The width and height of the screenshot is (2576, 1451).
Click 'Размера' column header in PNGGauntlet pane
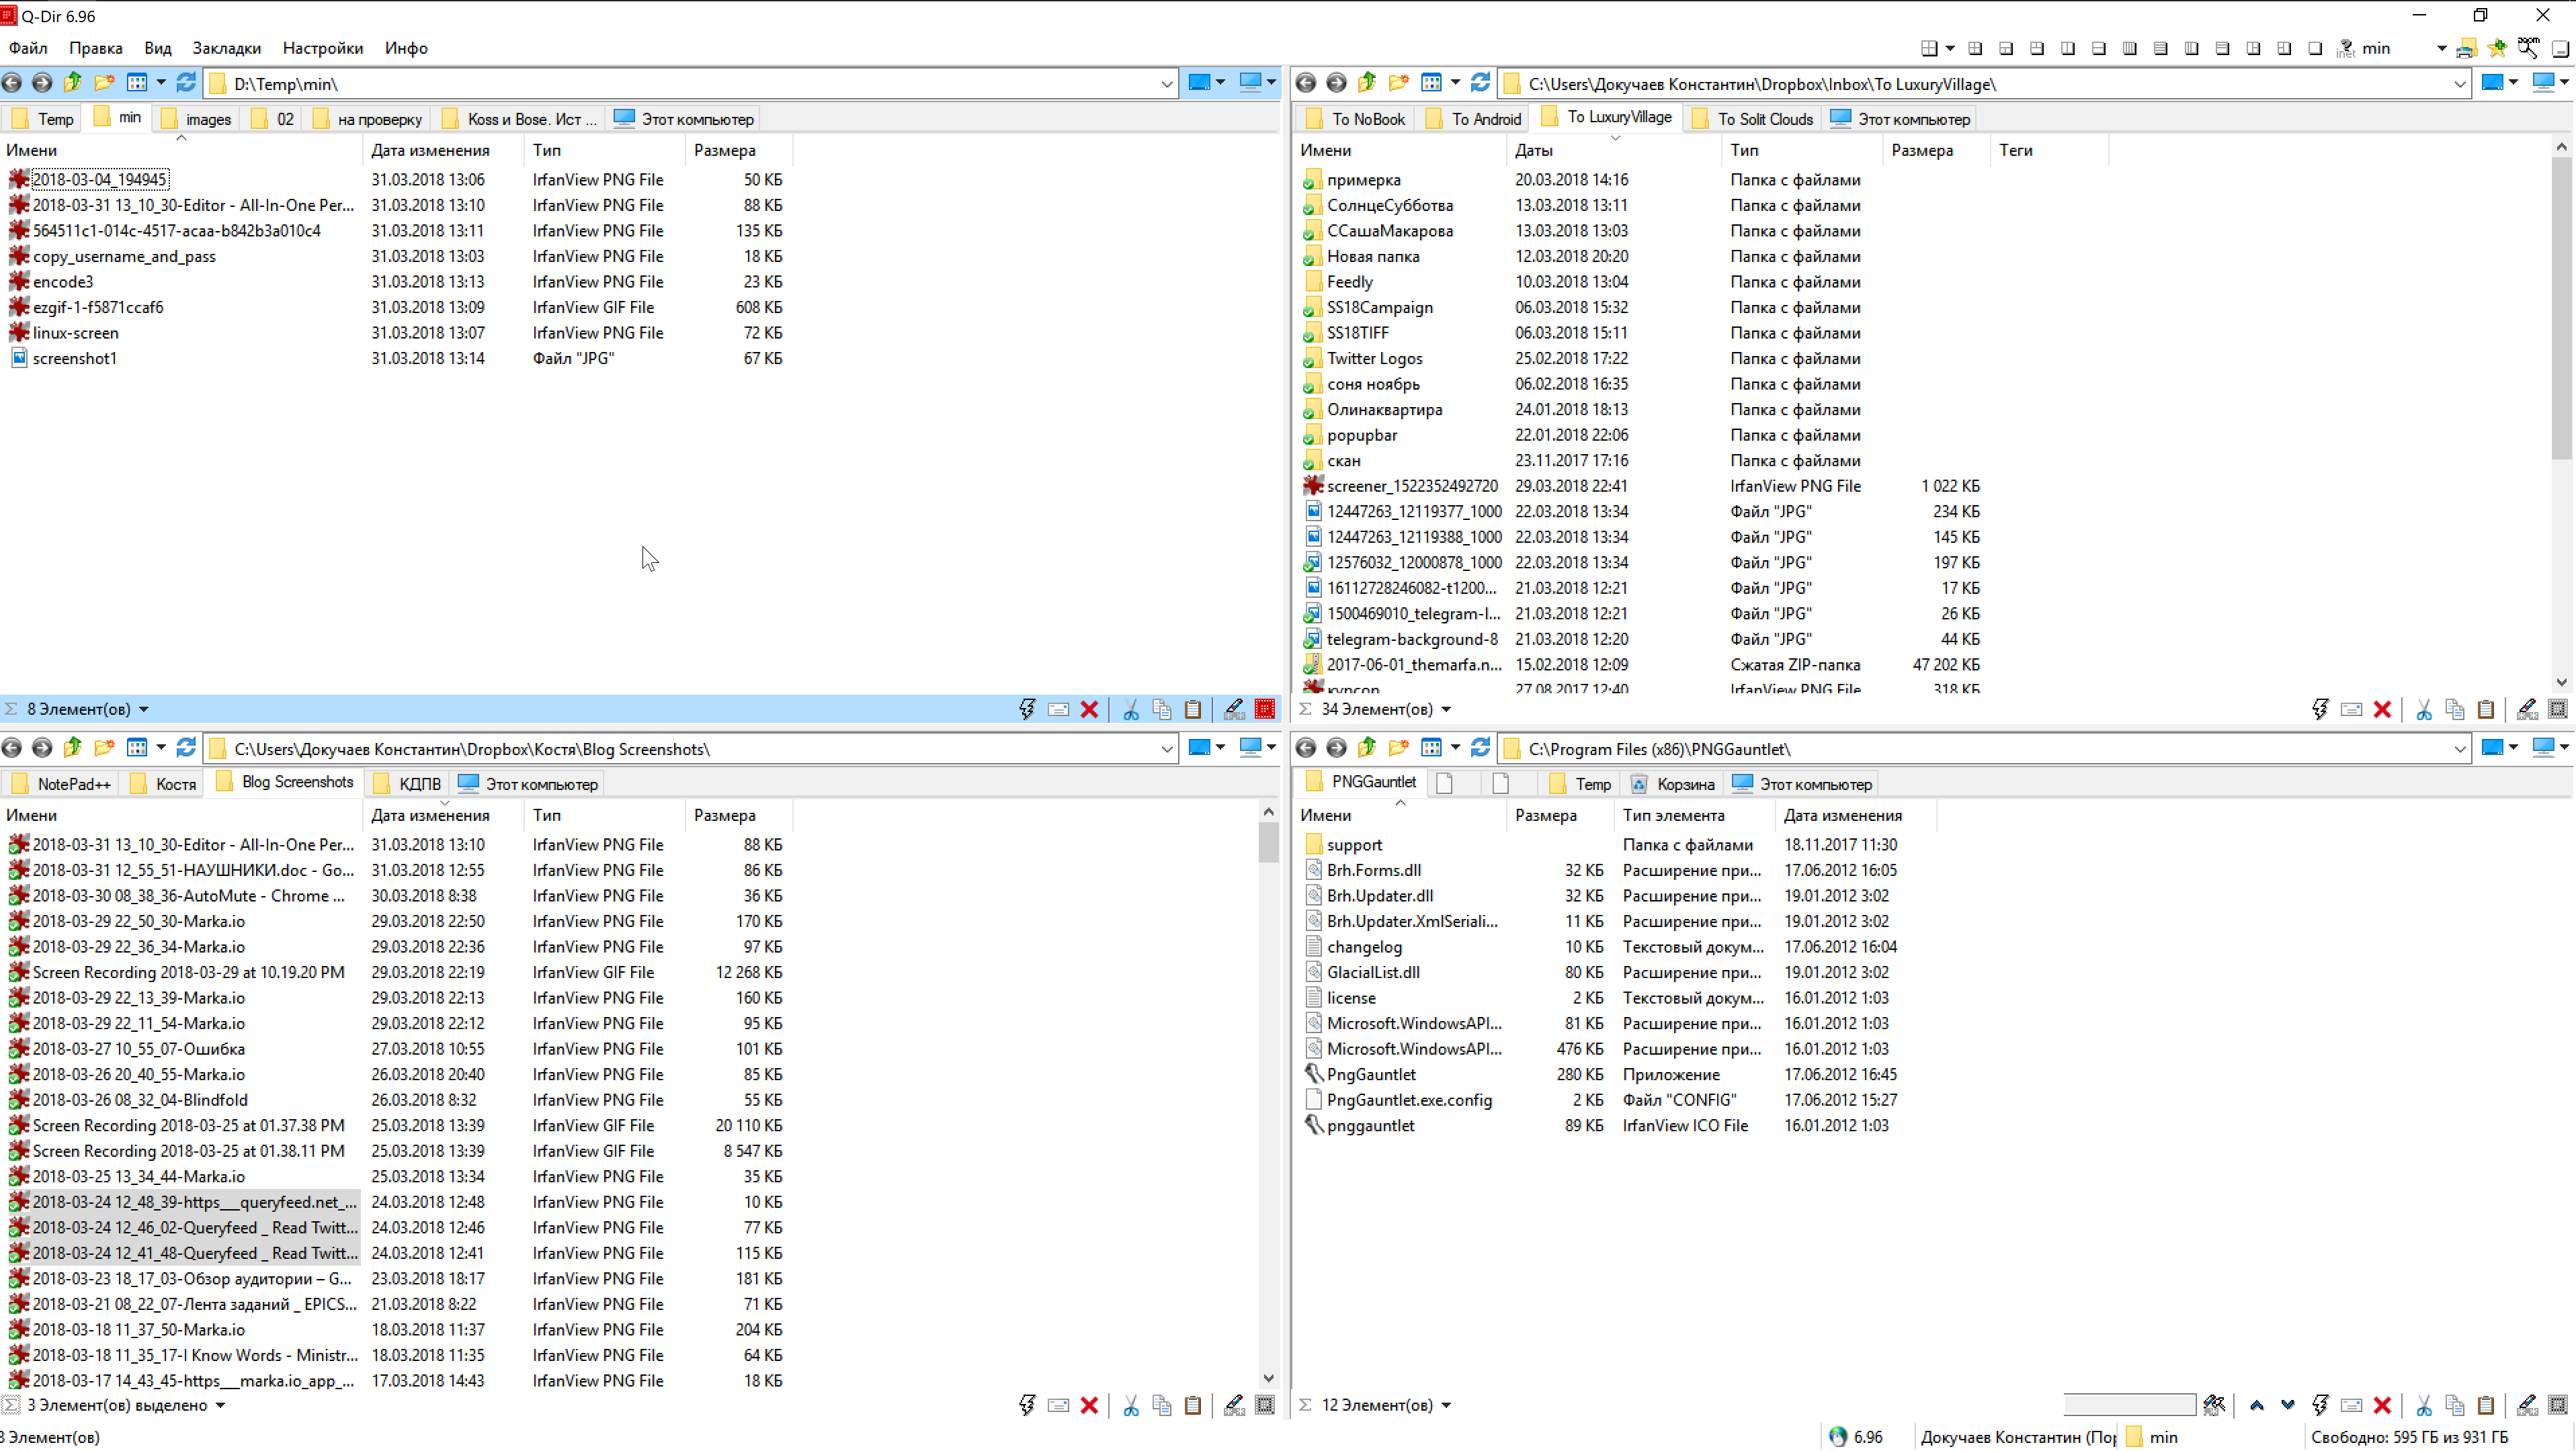coord(1545,816)
